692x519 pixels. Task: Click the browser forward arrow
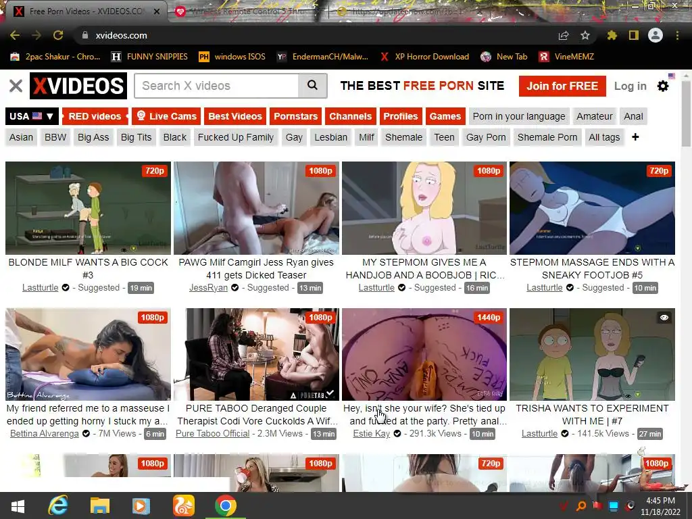36,35
